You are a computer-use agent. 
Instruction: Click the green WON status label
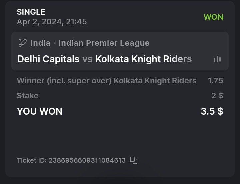213,17
